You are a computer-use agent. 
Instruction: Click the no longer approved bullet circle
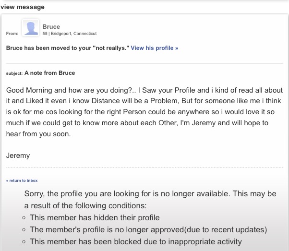tap(24, 229)
